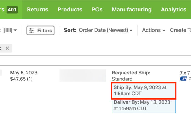Click the May 6, 2023 order date
The image size is (191, 115).
[x=24, y=73]
